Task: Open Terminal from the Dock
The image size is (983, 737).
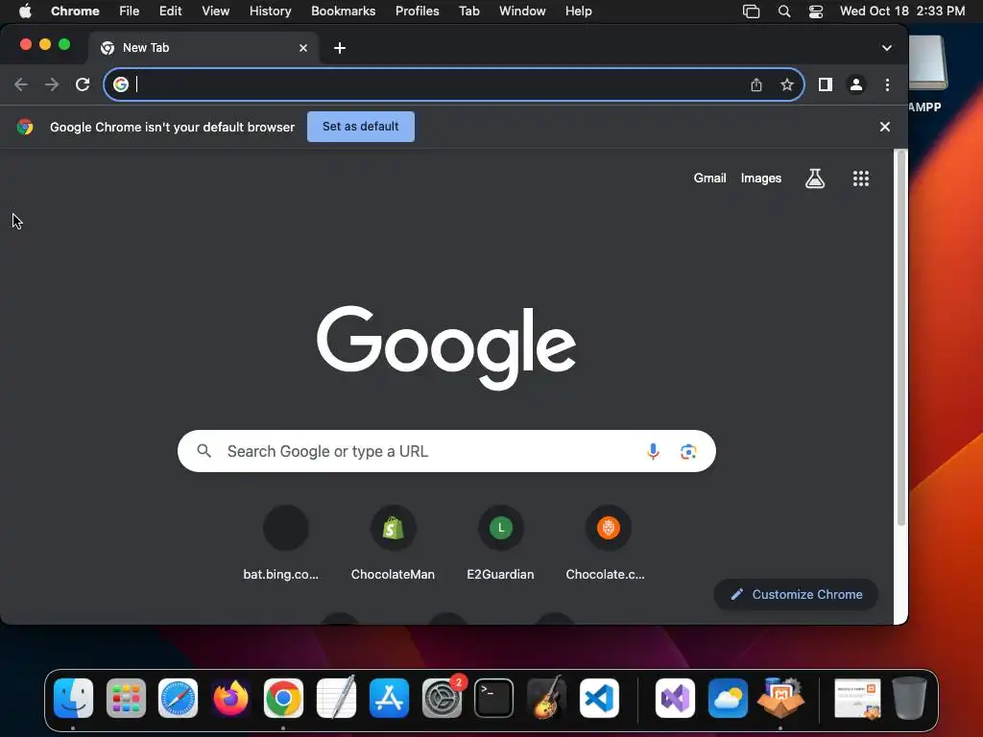Action: click(494, 698)
